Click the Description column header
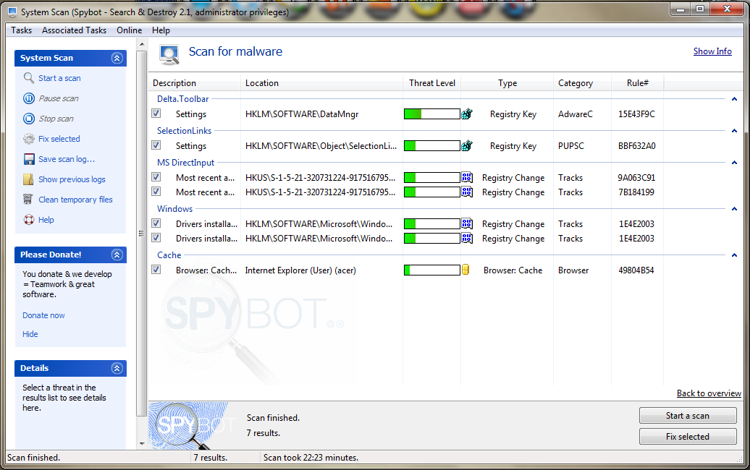The height and width of the screenshot is (470, 750). point(194,83)
